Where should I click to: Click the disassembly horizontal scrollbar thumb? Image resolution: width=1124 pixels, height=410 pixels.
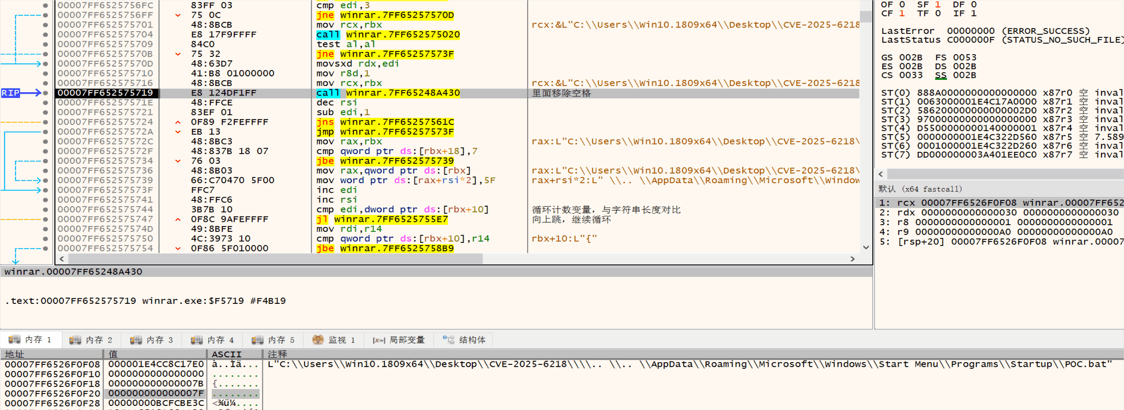pos(275,259)
